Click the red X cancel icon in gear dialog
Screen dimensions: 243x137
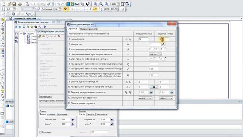59,37
